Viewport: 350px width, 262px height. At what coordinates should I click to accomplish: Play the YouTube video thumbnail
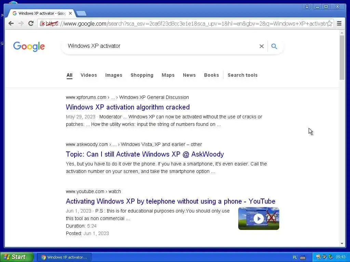259,219
